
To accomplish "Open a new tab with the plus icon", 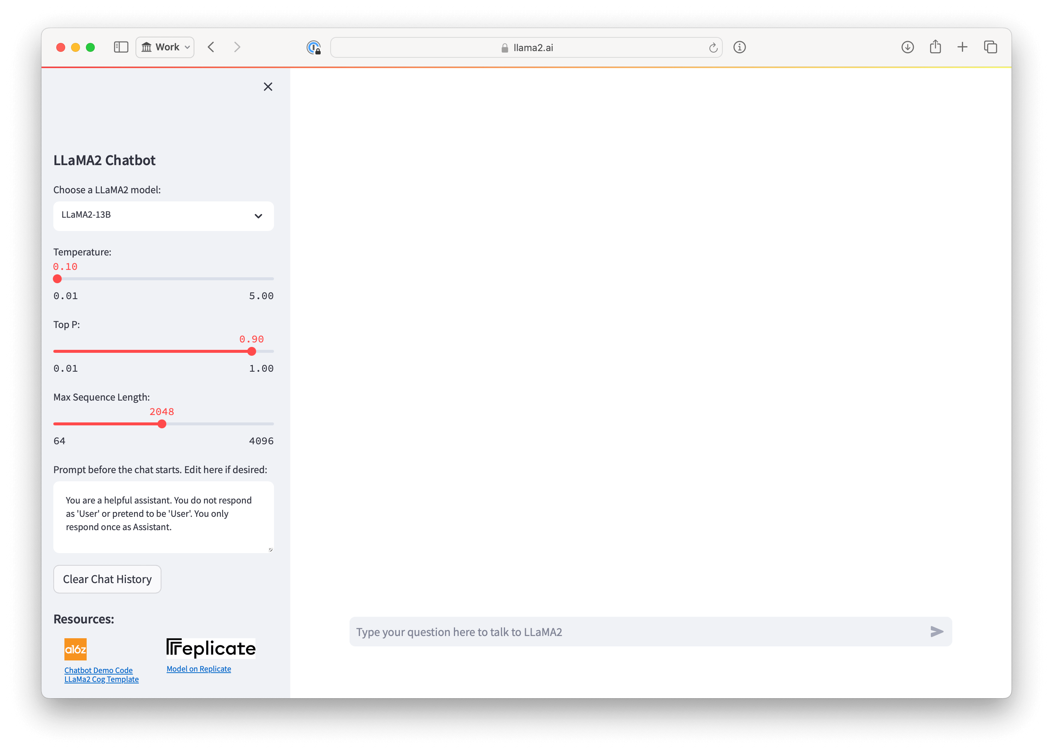I will (x=963, y=47).
